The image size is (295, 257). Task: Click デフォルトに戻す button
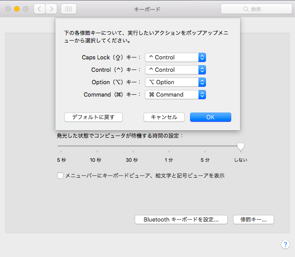pyautogui.click(x=93, y=117)
